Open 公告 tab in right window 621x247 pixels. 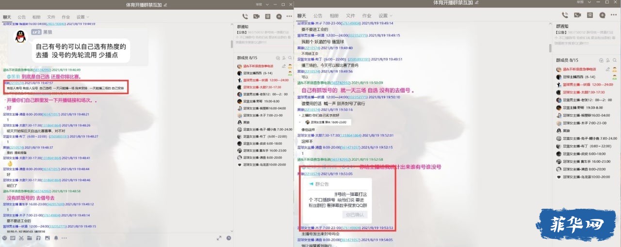coord(318,16)
